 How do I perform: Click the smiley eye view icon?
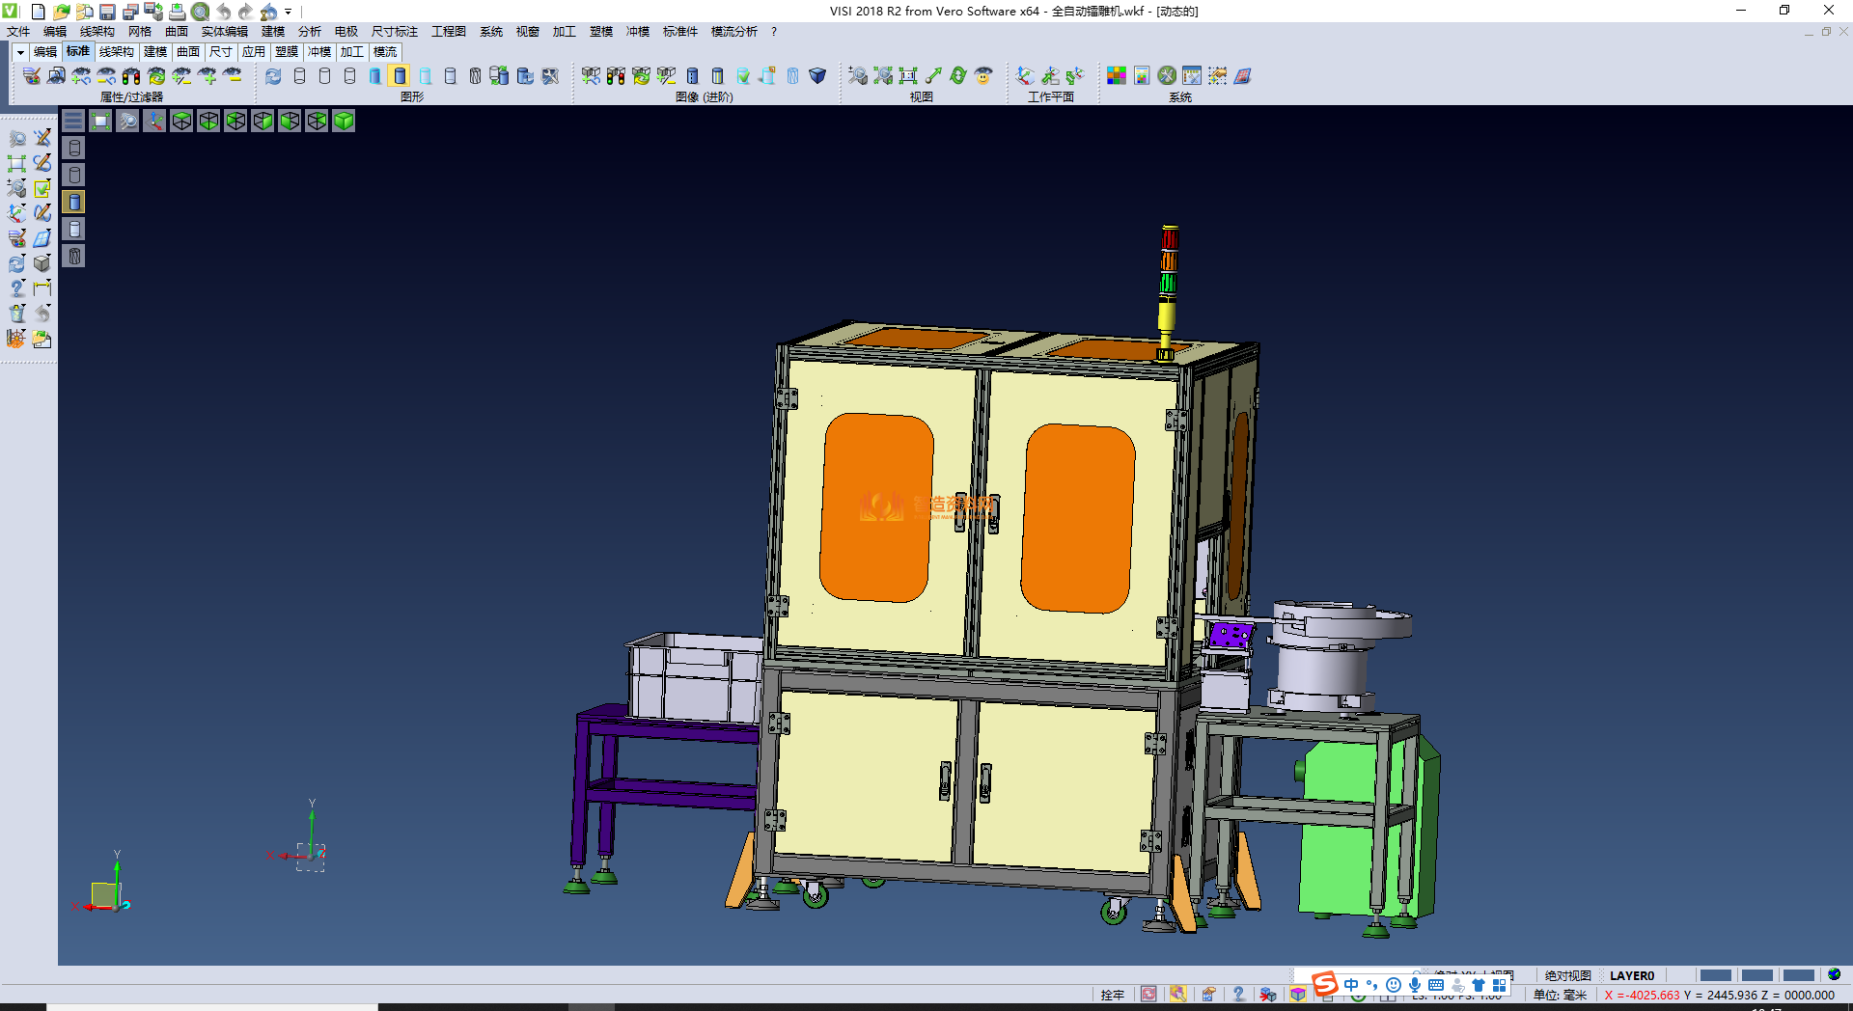pos(983,76)
